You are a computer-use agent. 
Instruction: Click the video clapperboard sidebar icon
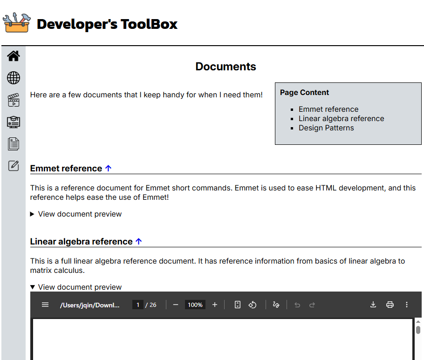click(14, 100)
